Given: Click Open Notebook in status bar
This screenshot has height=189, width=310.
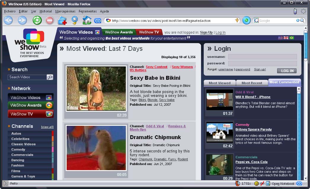Looking at the screenshot, I should [x=283, y=184].
